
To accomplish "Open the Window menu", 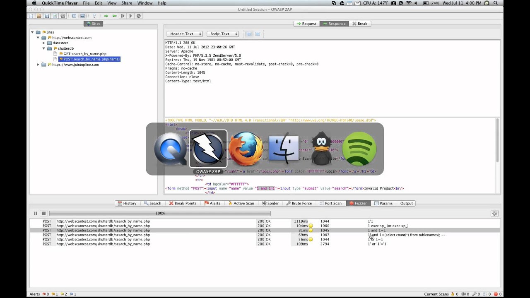I will click(145, 3).
